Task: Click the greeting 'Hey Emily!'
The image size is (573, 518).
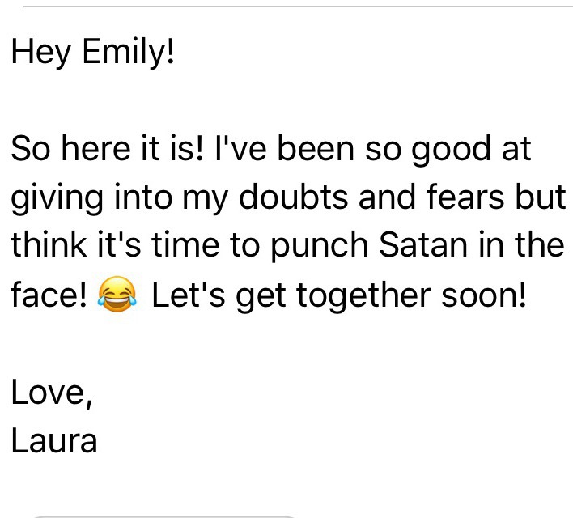Action: [x=93, y=52]
